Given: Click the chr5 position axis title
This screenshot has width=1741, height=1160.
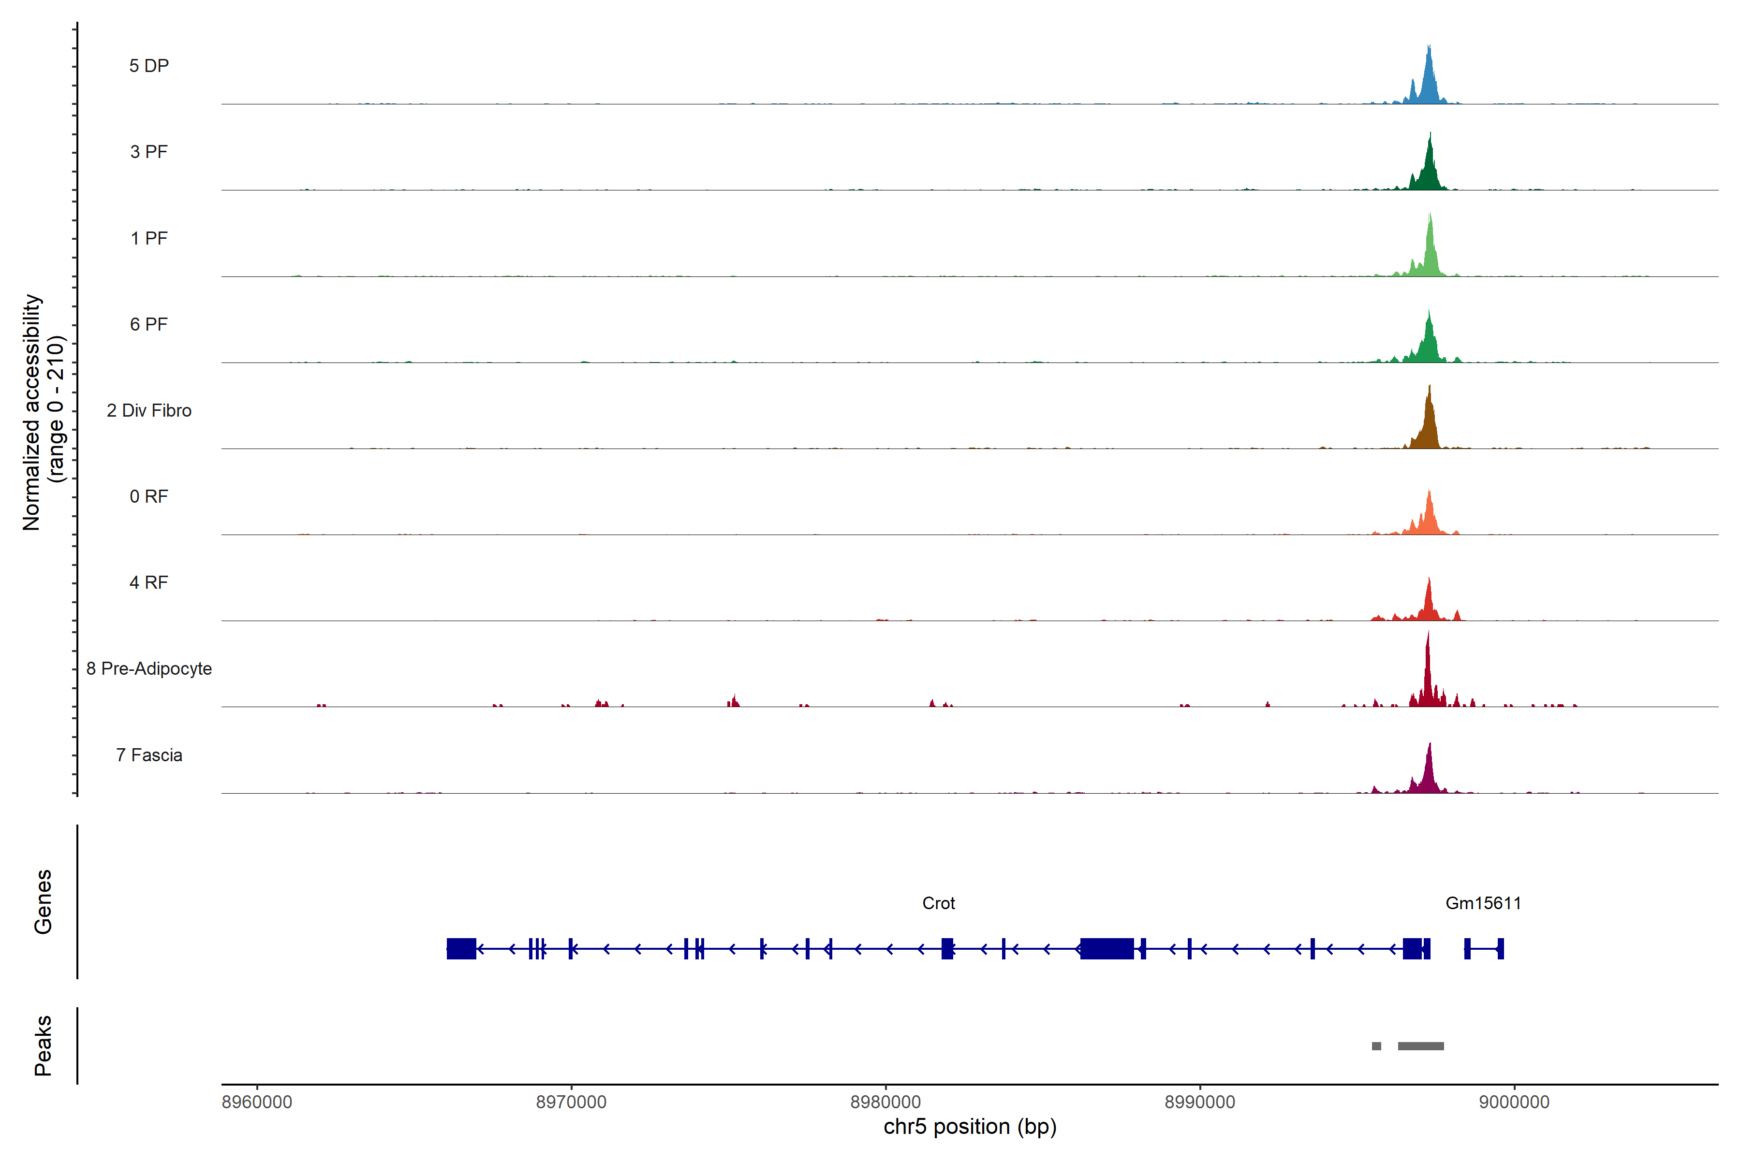Looking at the screenshot, I should (x=970, y=1126).
